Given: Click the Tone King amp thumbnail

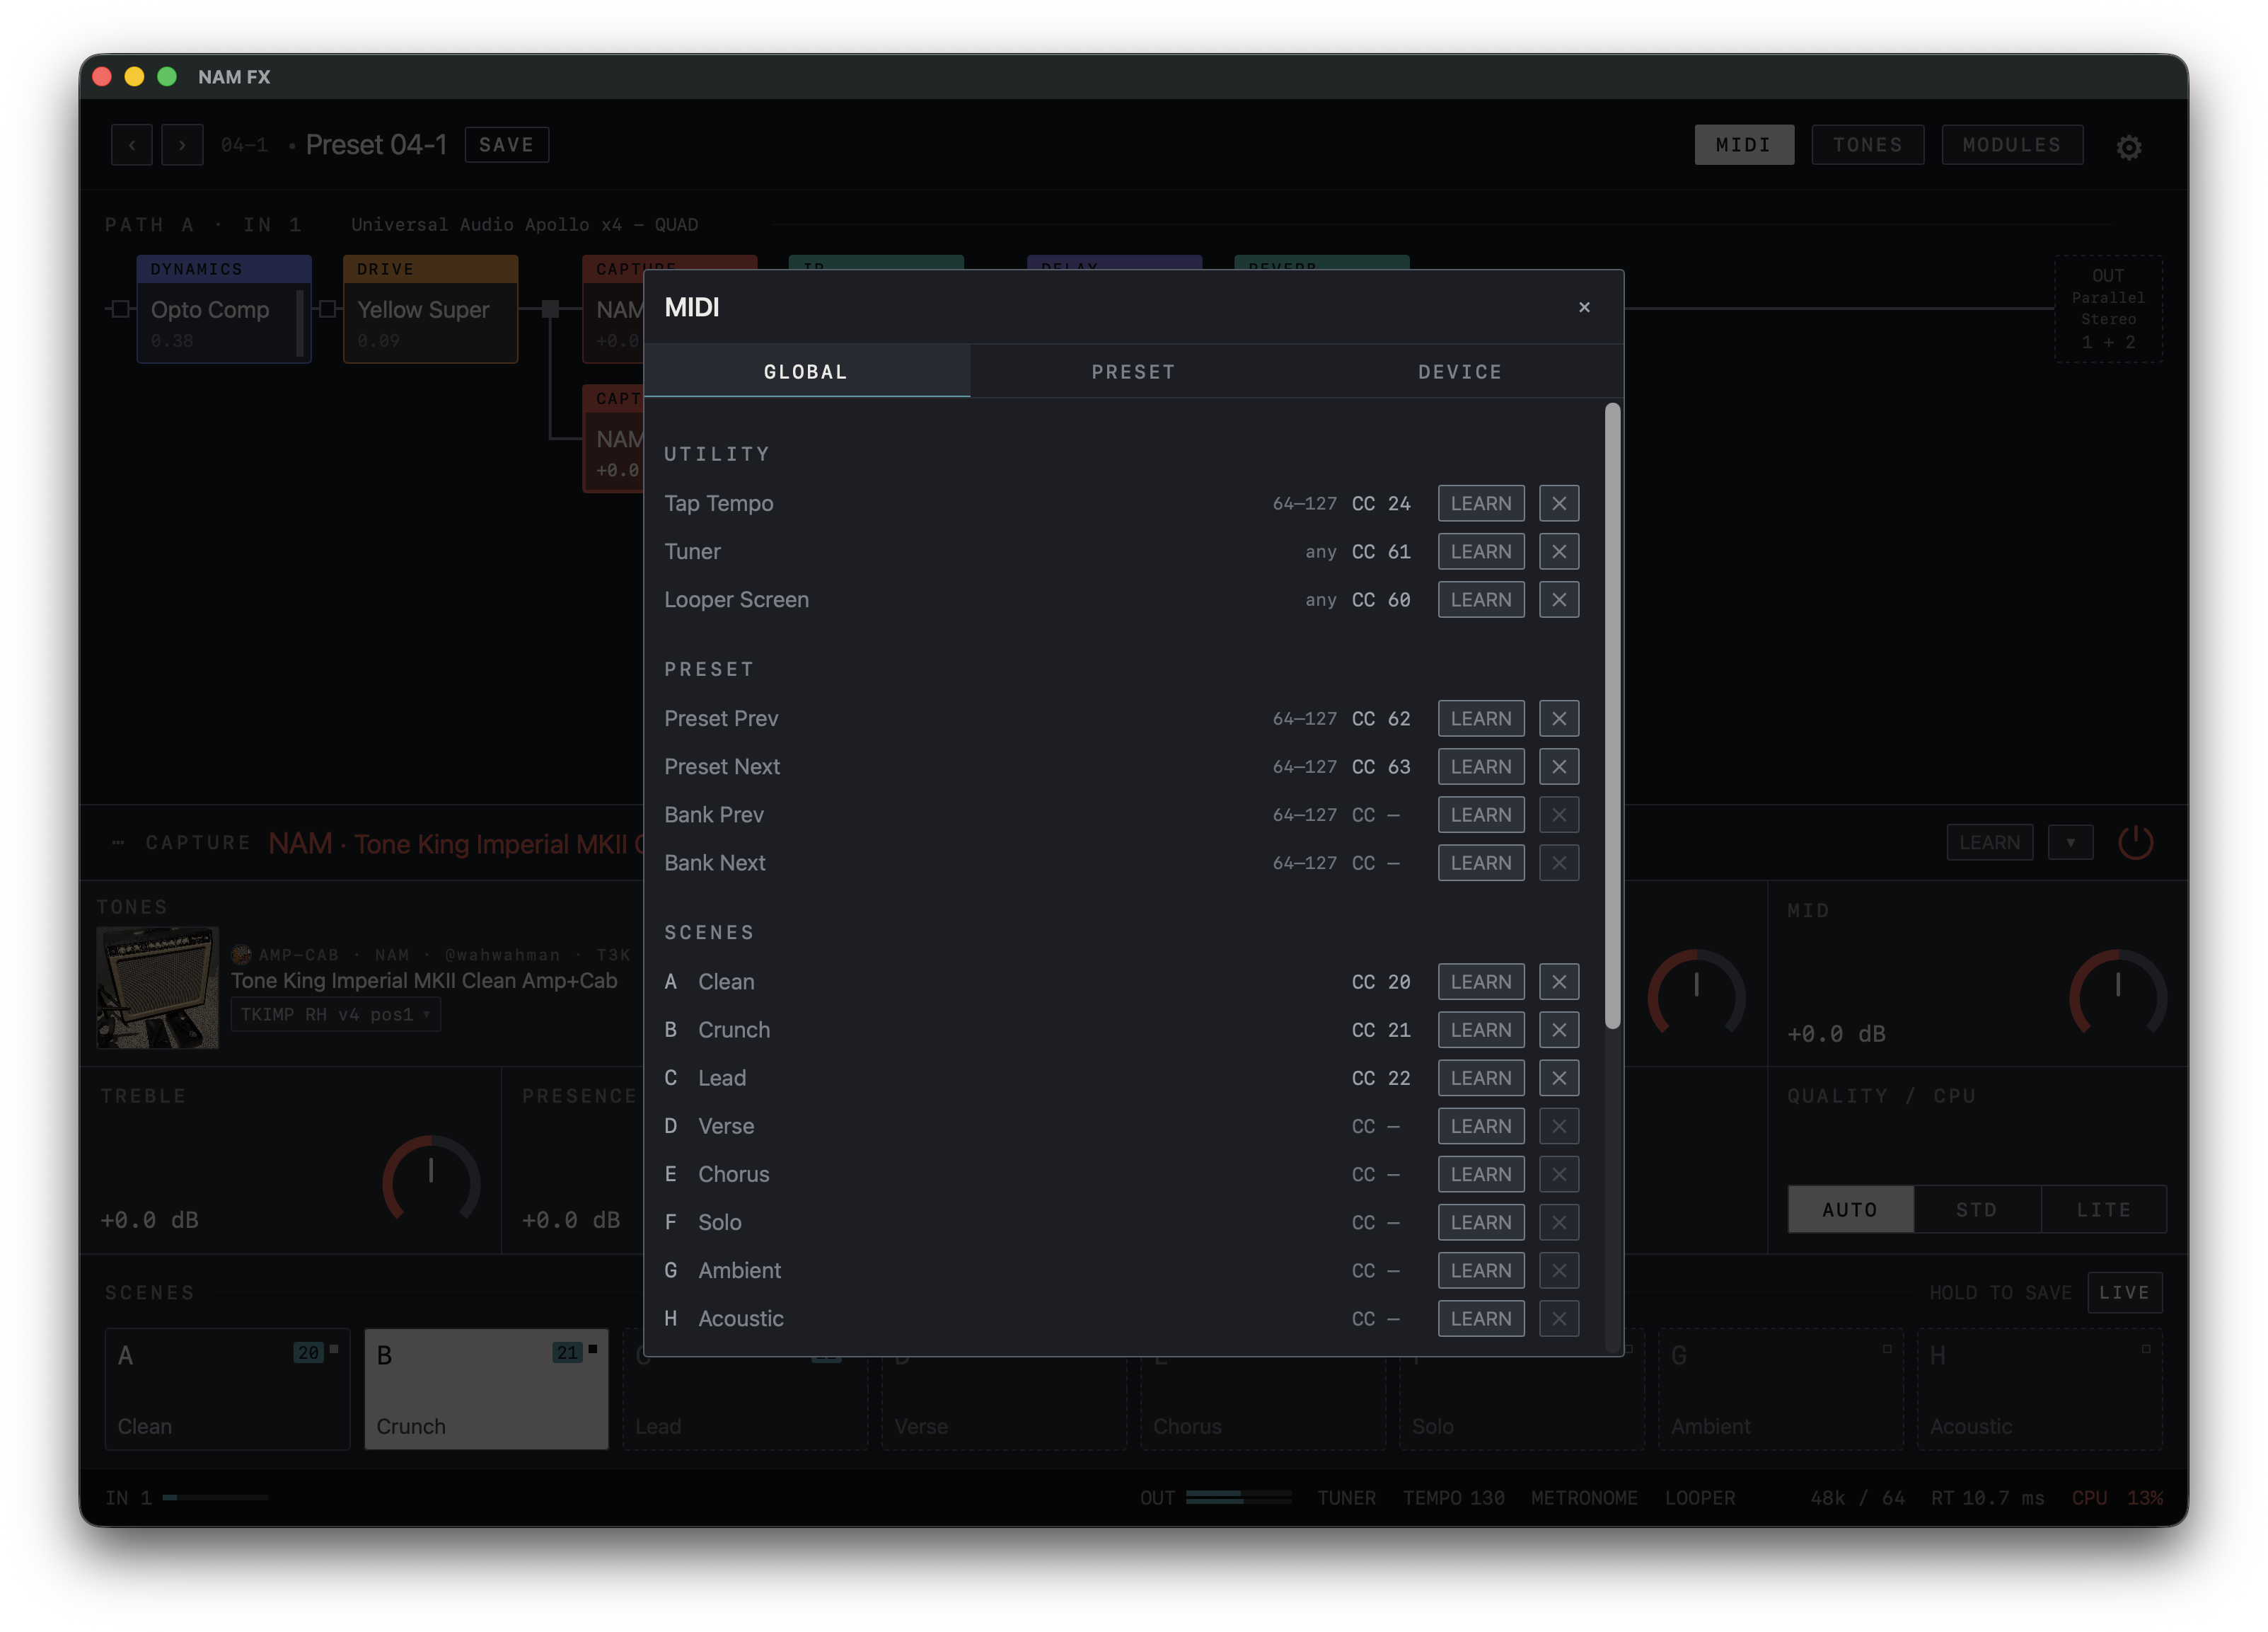Looking at the screenshot, I should [157, 987].
